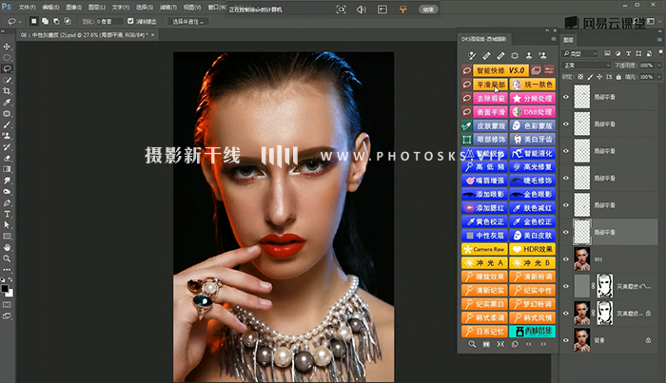Click the Add to Selection mode icon
Screen dimensions: 666x383
click(45, 21)
